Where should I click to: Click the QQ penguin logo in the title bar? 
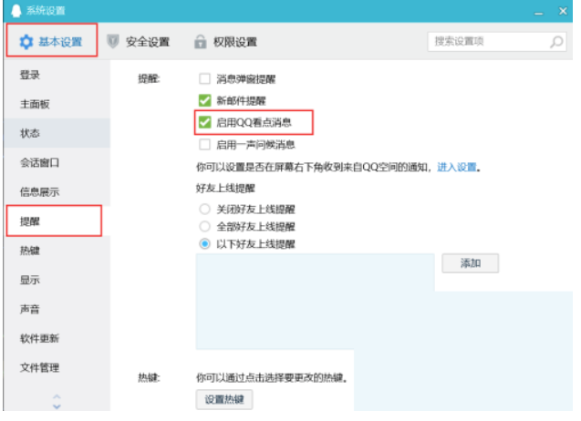pos(16,10)
